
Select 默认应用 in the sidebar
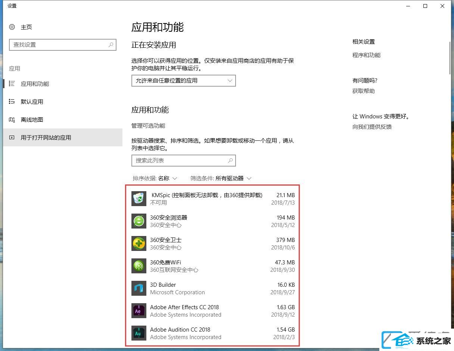(63, 102)
